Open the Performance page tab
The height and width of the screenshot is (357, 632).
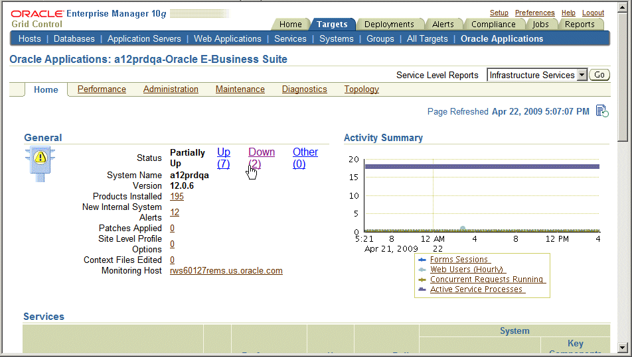click(102, 89)
